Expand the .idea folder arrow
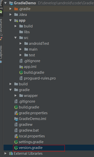This screenshot has height=157, width=94. (11, 15)
